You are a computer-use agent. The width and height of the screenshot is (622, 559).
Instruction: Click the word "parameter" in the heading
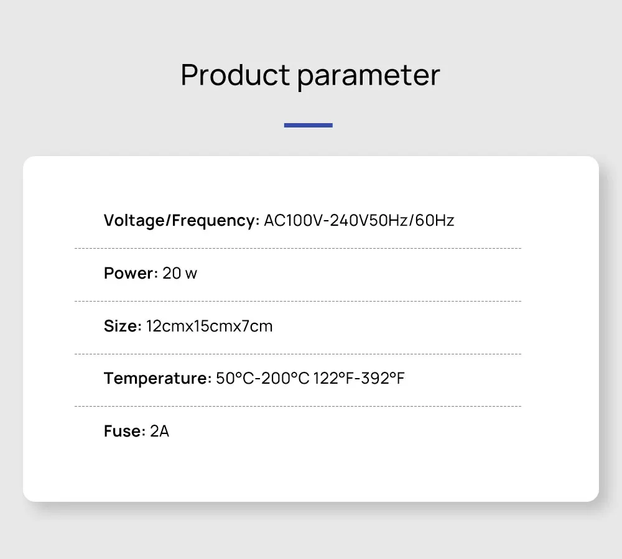click(368, 76)
